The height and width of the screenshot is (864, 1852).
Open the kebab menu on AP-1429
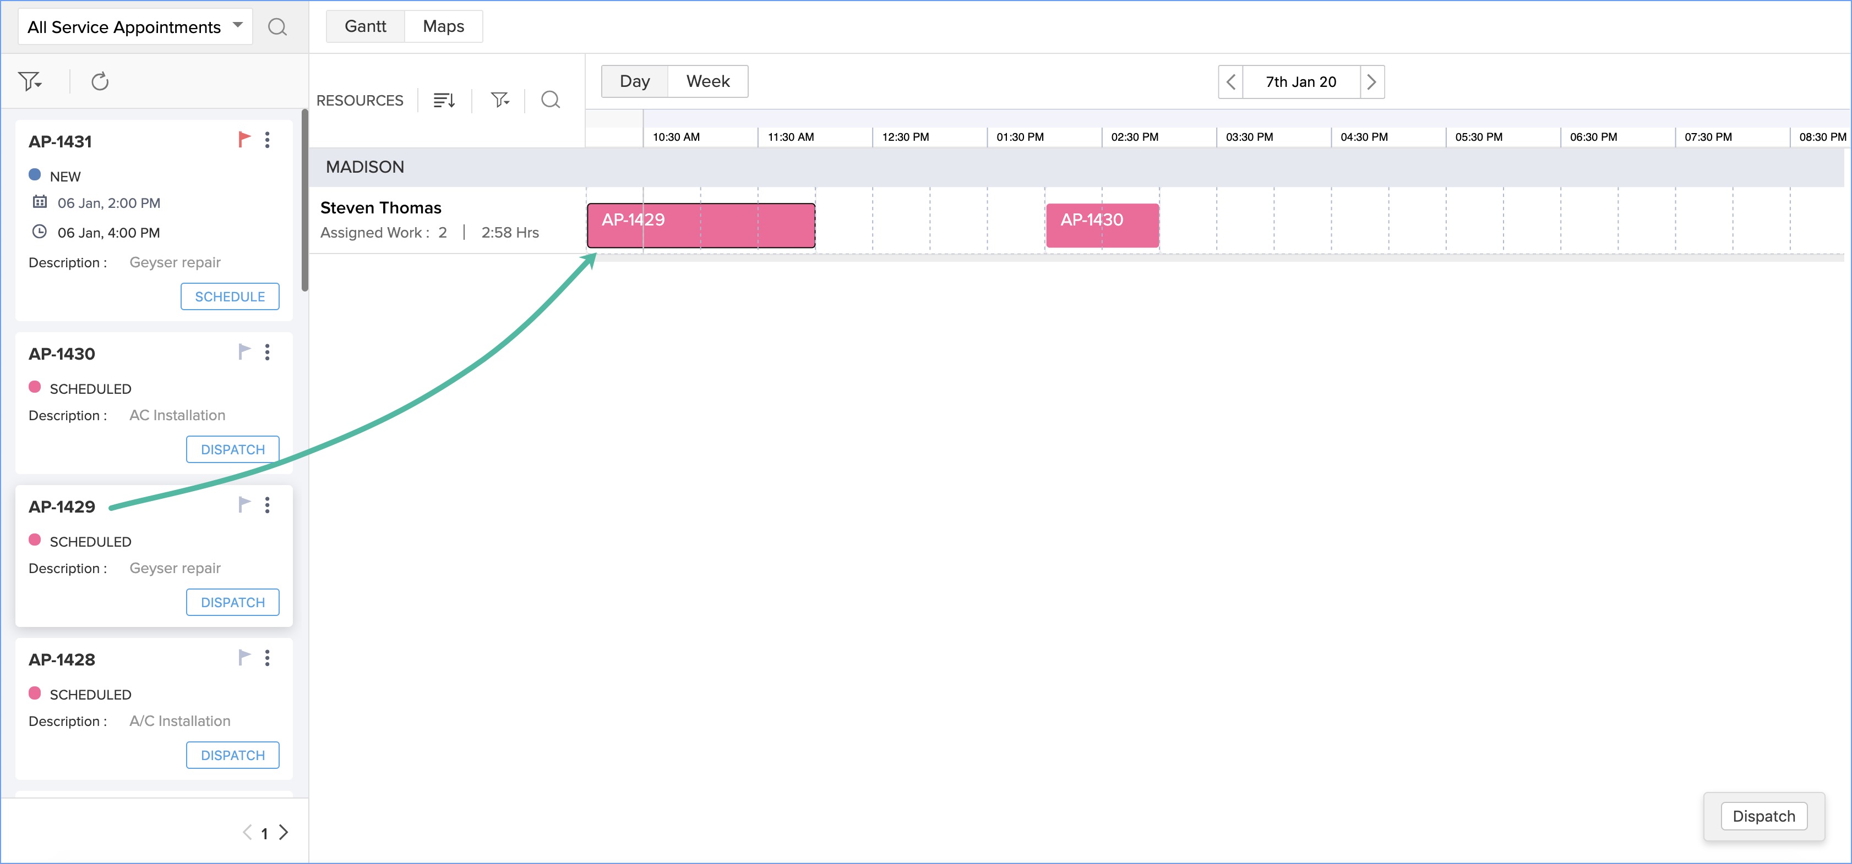[x=268, y=505]
